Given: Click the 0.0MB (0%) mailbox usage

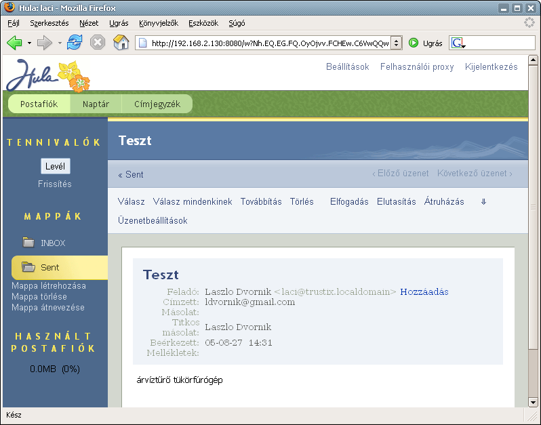Looking at the screenshot, I should pyautogui.click(x=55, y=369).
